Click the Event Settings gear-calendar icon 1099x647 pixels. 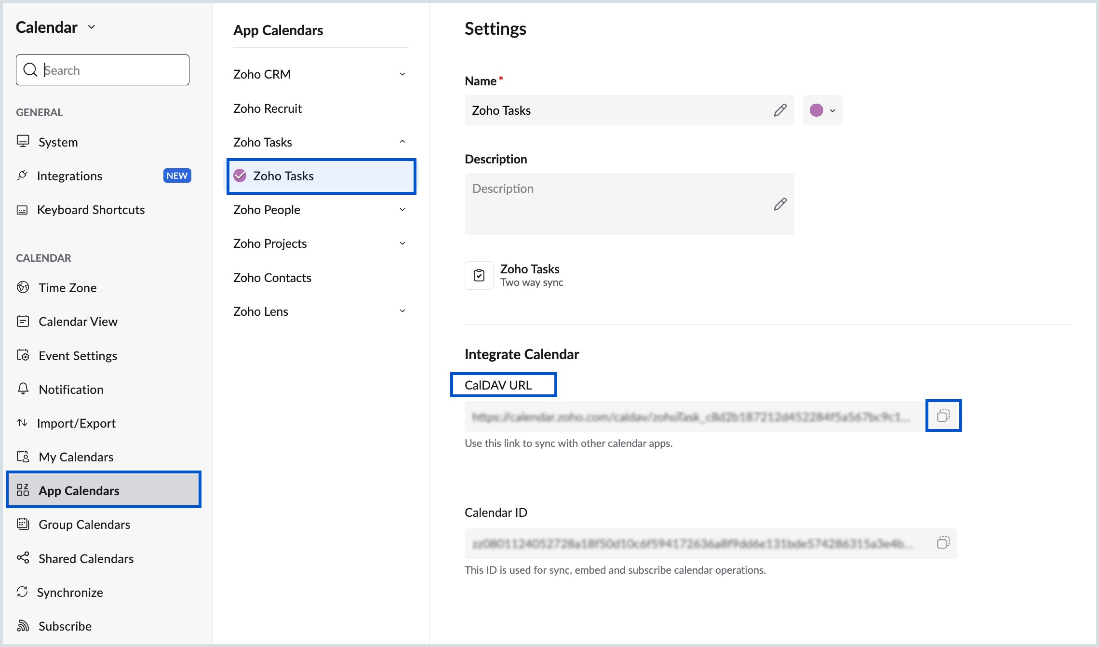pos(23,355)
